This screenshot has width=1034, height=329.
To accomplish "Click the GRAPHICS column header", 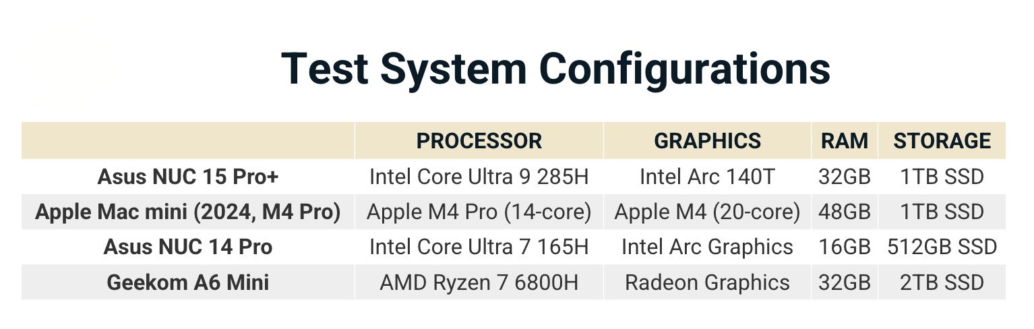I will point(707,141).
